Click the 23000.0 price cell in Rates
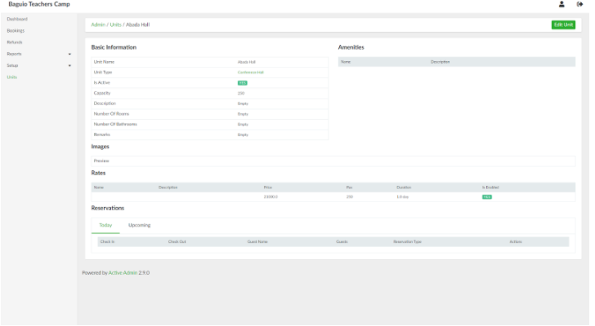595x326 pixels. coord(271,197)
